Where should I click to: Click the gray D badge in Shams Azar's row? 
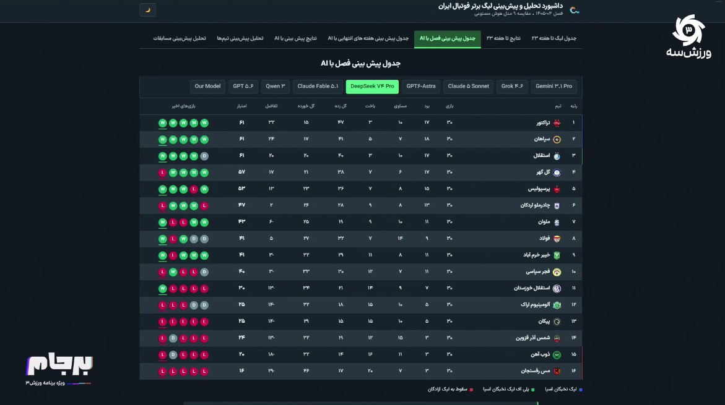(x=173, y=338)
